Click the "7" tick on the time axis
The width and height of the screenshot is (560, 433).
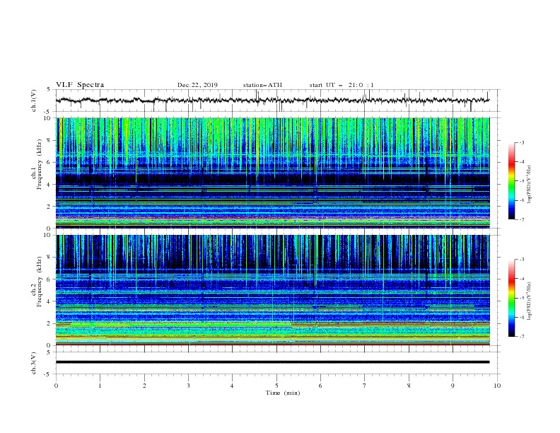pos(365,386)
